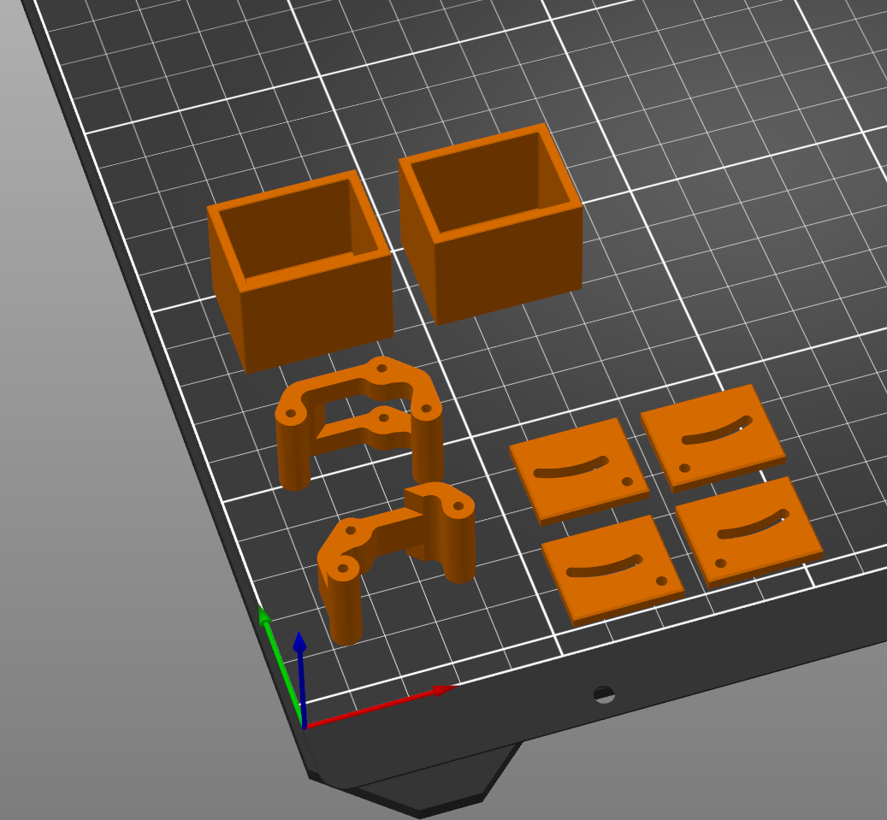Select the open box behind the slotted plates
The width and height of the screenshot is (887, 820).
click(x=491, y=225)
